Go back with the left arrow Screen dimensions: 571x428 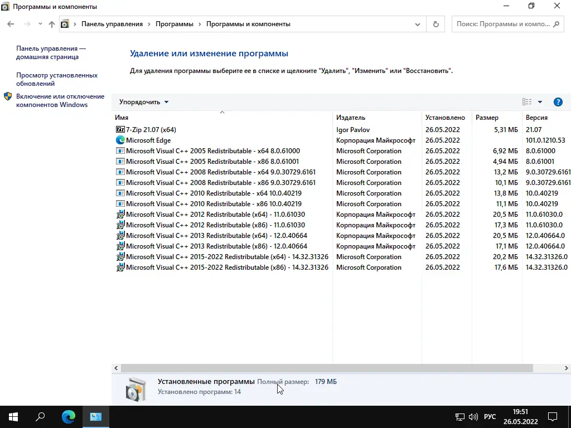[x=11, y=24]
